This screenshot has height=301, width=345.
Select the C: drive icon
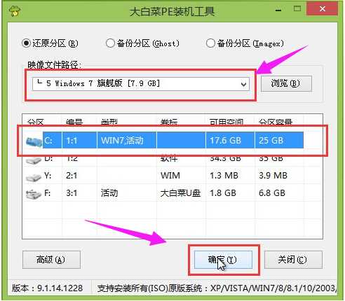(34, 141)
